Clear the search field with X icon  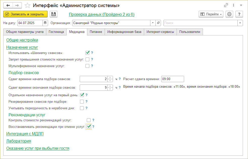tap(240, 23)
